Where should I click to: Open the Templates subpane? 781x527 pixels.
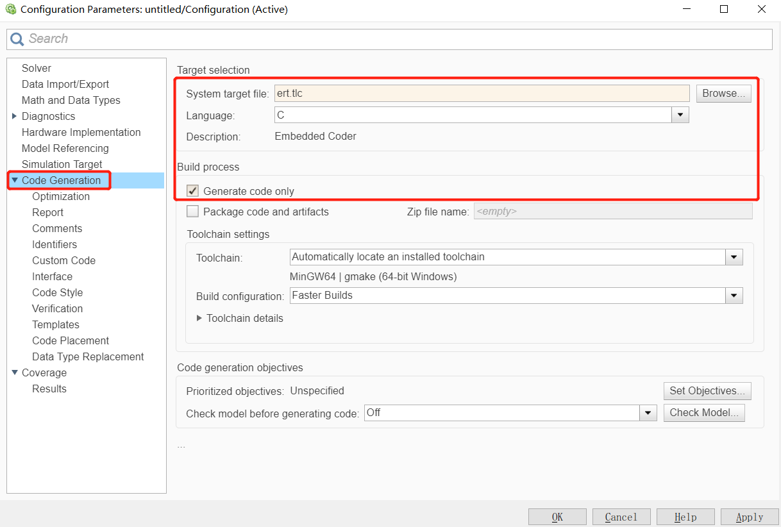click(x=56, y=324)
